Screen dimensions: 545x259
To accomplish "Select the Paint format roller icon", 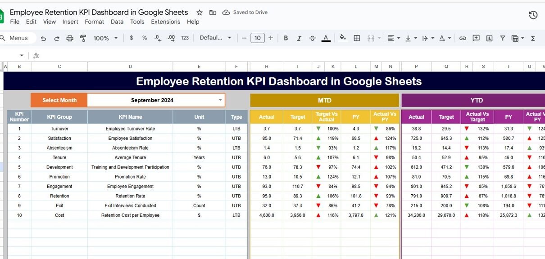I will click(x=83, y=38).
